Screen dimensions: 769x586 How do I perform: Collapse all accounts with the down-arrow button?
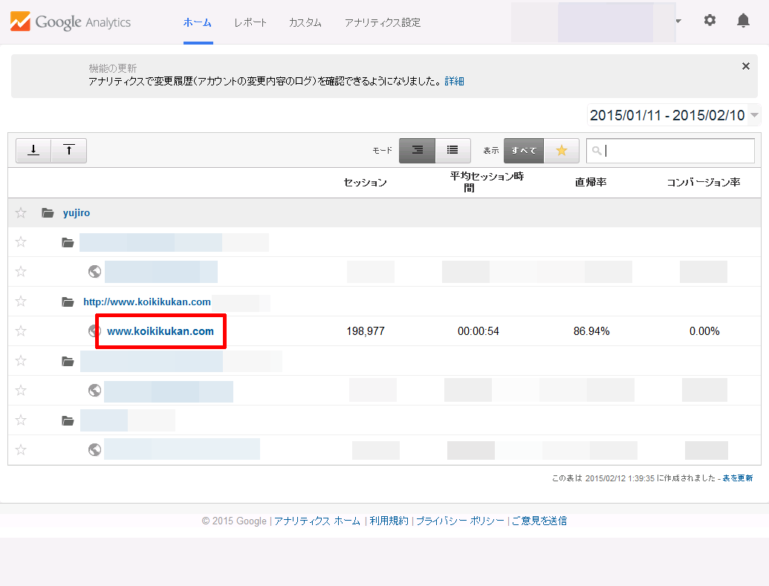pos(33,150)
